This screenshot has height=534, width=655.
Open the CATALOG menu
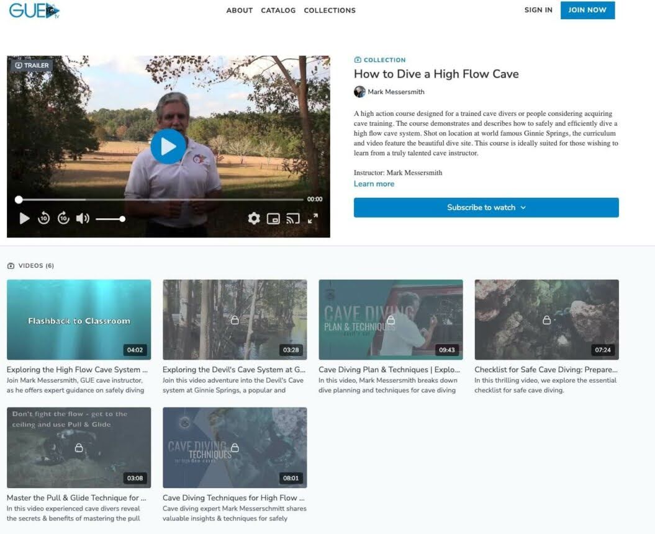pyautogui.click(x=278, y=11)
